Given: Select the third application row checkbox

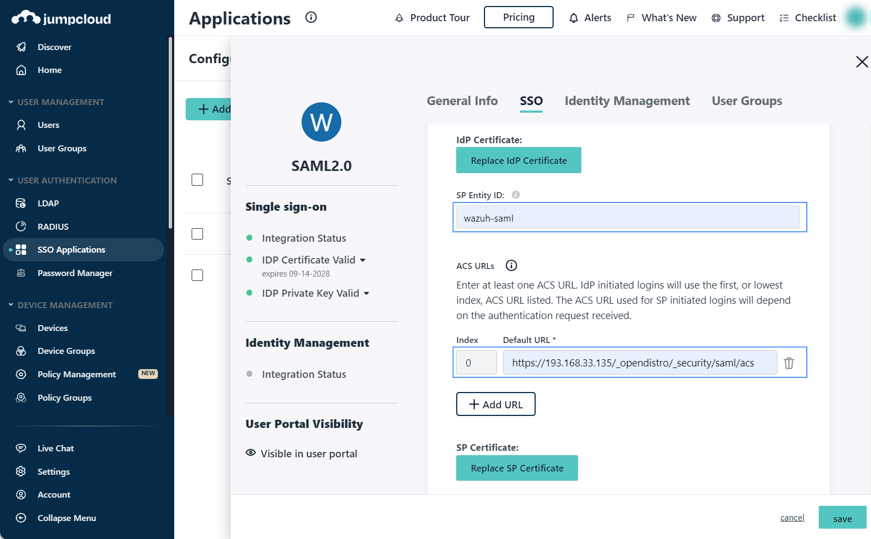Looking at the screenshot, I should click(198, 275).
